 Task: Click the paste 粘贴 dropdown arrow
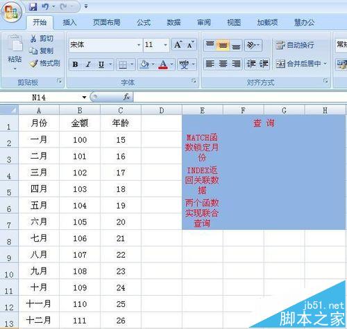tap(15, 69)
